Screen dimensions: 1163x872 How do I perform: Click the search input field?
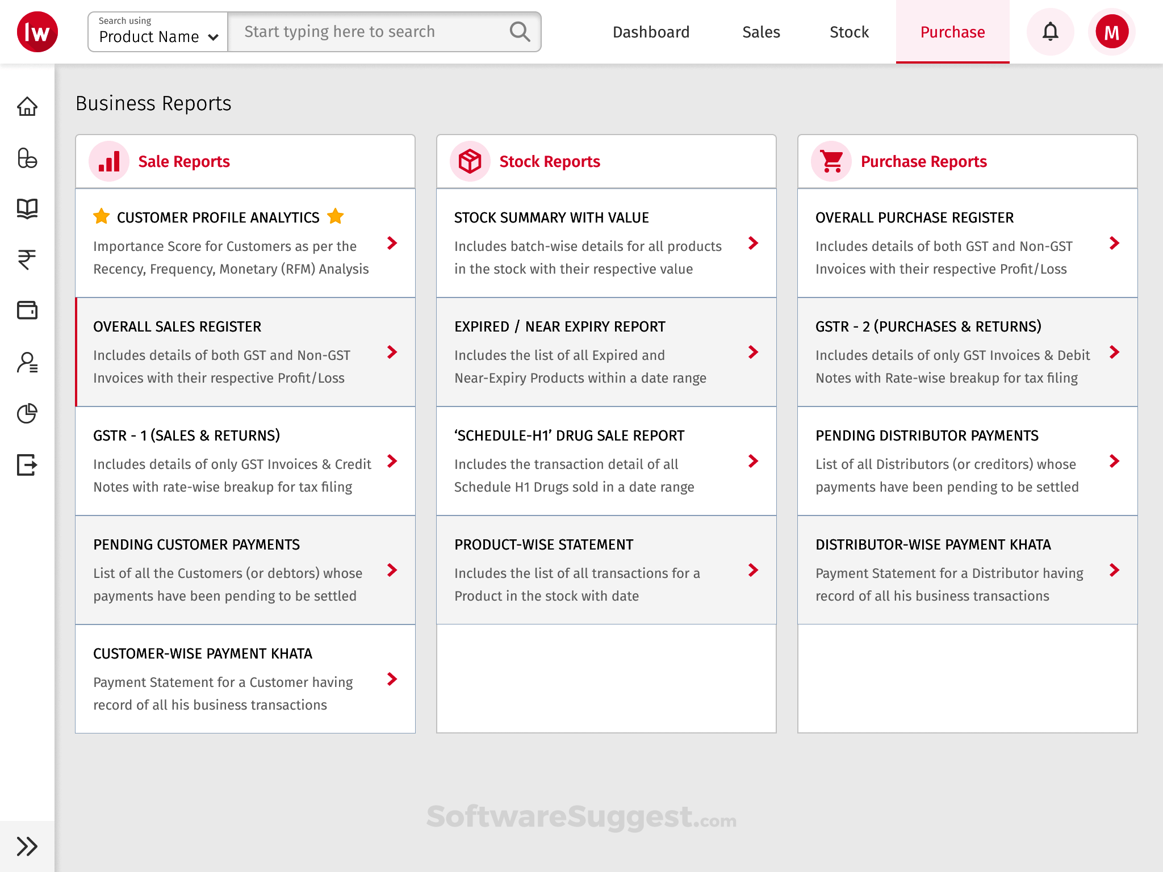369,32
